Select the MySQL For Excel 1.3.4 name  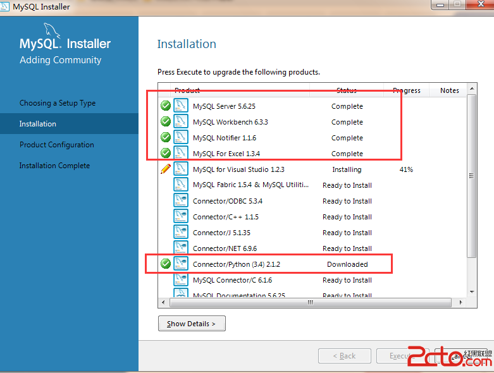(226, 154)
